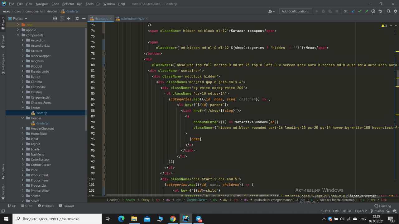Click the Git push arrow icon
This screenshot has width=399, height=224.
[x=366, y=11]
